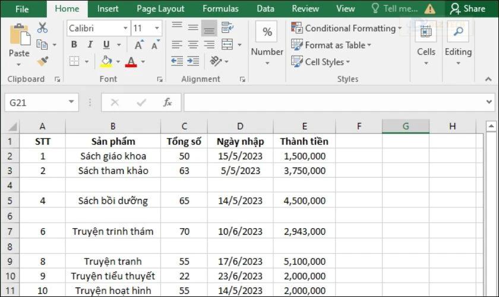Click the Cut scissors icon
Screen dimensions: 499x297
(42, 28)
